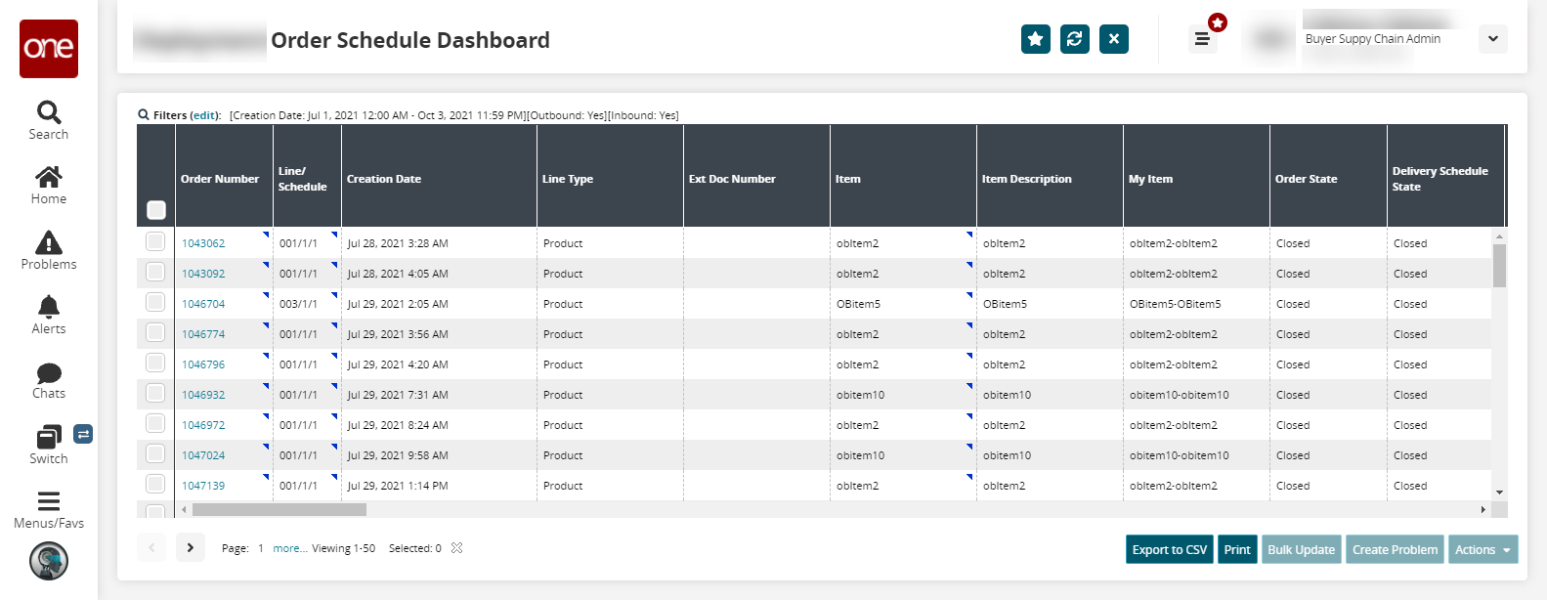This screenshot has height=600, width=1547.
Task: Select checkbox for order 1046704
Action: 155,302
